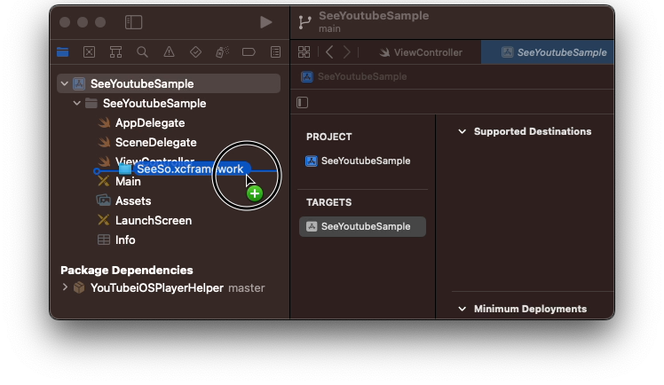Toggle the project and targets list panel
The image size is (664, 385).
[303, 102]
